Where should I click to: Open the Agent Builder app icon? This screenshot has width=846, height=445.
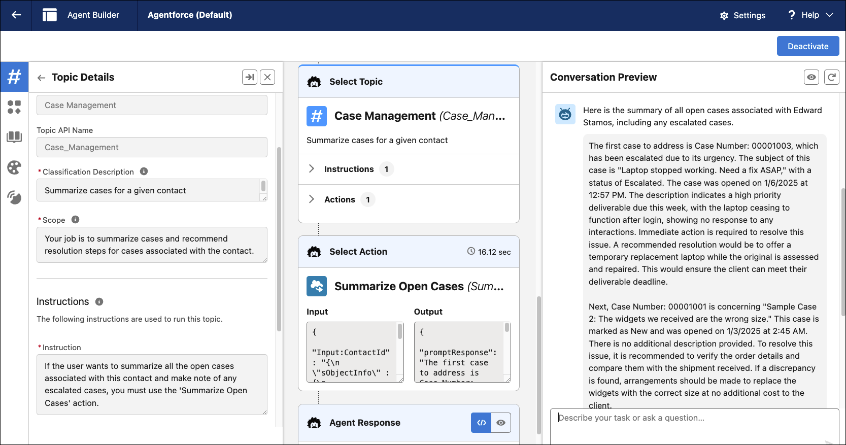coord(50,15)
